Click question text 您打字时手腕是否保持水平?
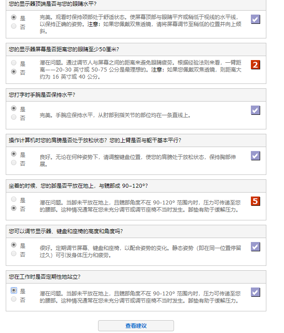The width and height of the screenshot is (284, 333). [42, 95]
